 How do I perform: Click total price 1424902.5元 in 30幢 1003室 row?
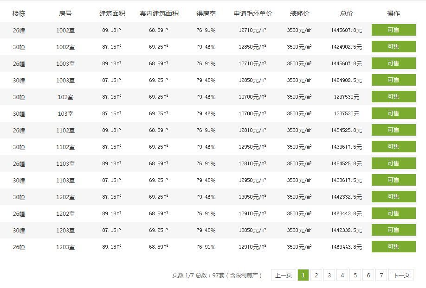346,80
